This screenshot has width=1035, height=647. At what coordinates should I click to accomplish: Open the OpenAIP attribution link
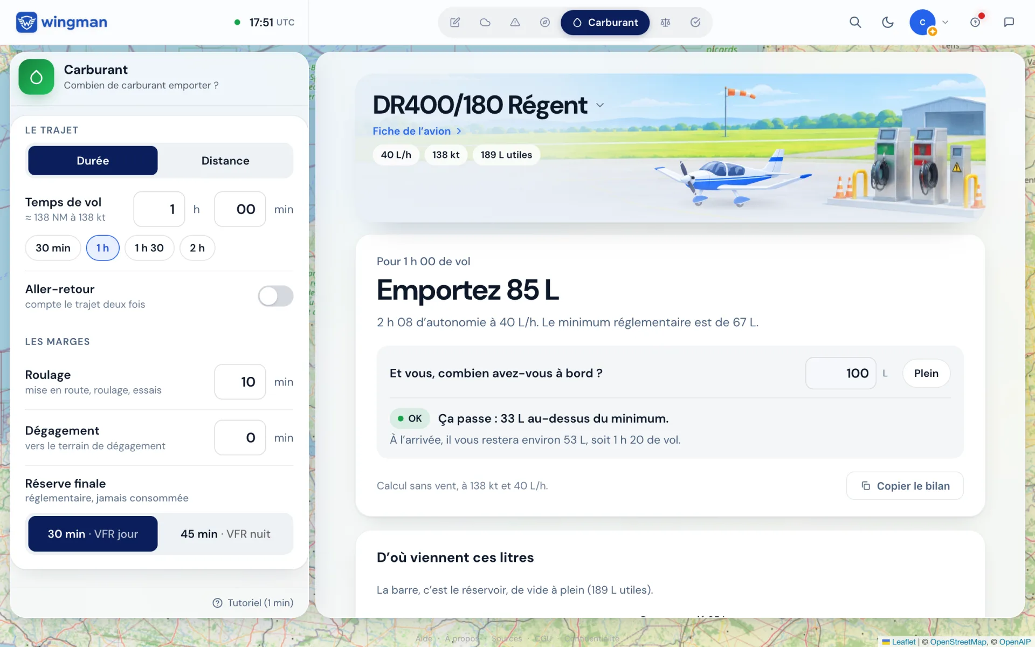coord(1015,642)
